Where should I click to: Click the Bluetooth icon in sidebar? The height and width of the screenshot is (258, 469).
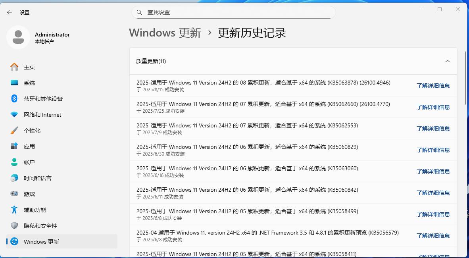14,98
